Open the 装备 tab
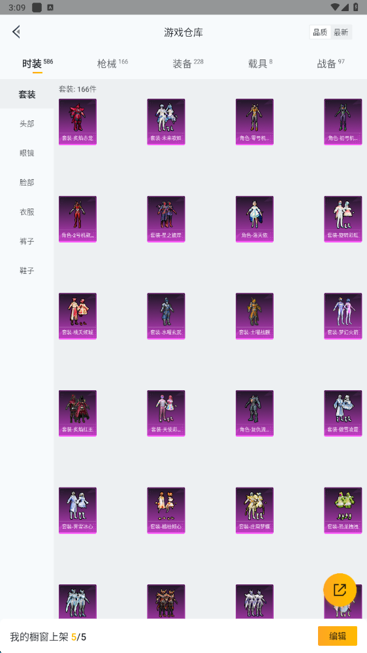 [x=188, y=63]
